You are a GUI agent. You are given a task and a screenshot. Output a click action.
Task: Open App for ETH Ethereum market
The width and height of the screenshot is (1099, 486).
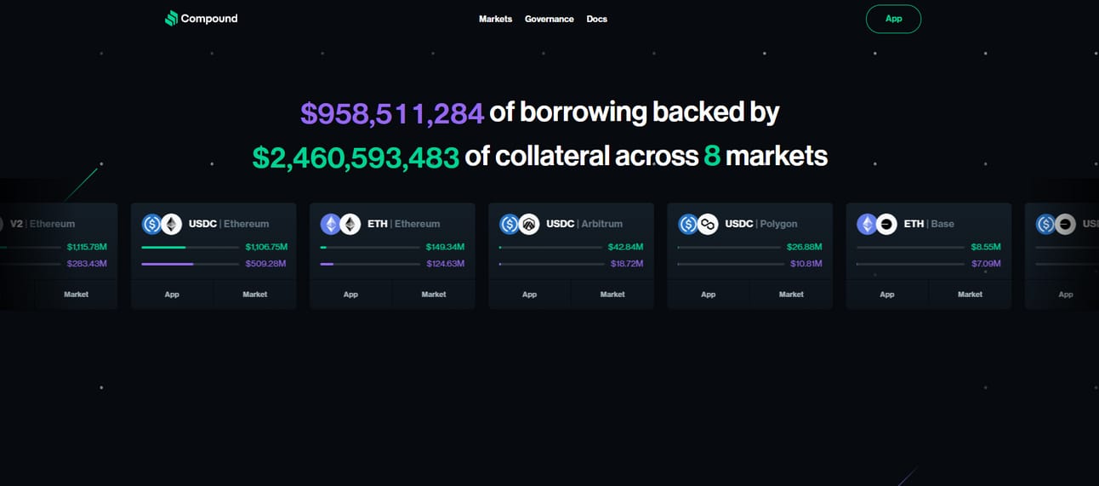point(350,294)
